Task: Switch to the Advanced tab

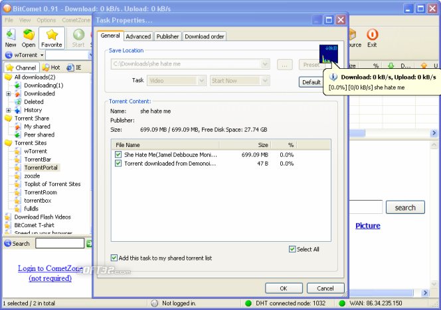Action: coord(138,36)
